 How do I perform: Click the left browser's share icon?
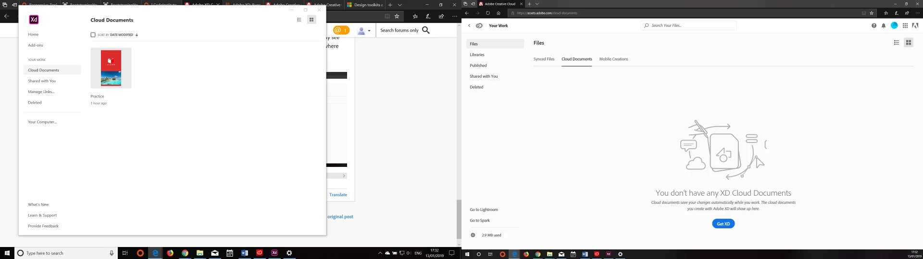(441, 16)
